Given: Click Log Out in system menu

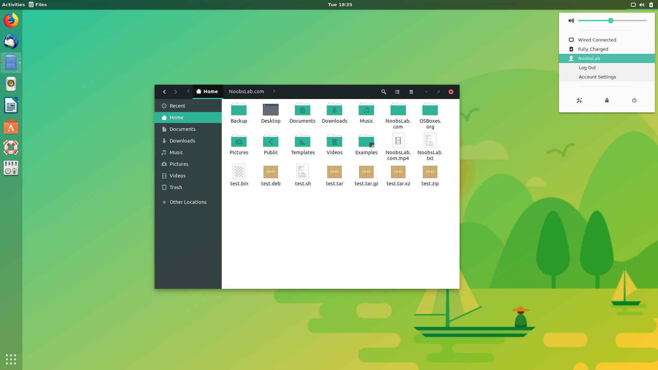Looking at the screenshot, I should click(587, 68).
